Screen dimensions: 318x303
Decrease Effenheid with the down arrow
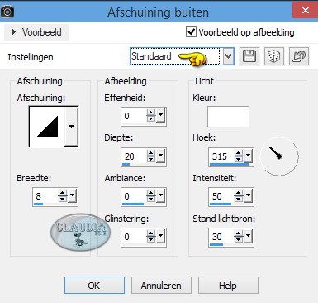click(151, 119)
